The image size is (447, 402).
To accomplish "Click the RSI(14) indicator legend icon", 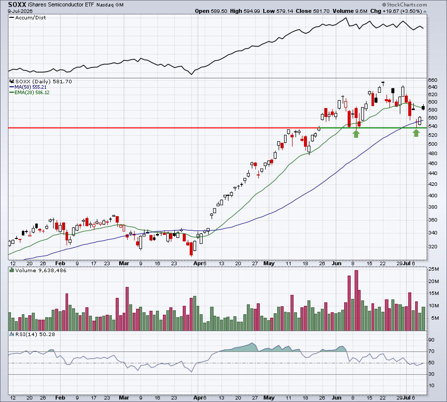I will pos(12,334).
